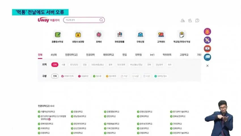
Task: Open the 가톨릭상지대학교 link
Action: tap(48, 112)
